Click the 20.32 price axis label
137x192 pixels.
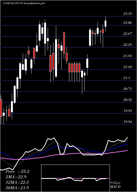[x=128, y=100]
